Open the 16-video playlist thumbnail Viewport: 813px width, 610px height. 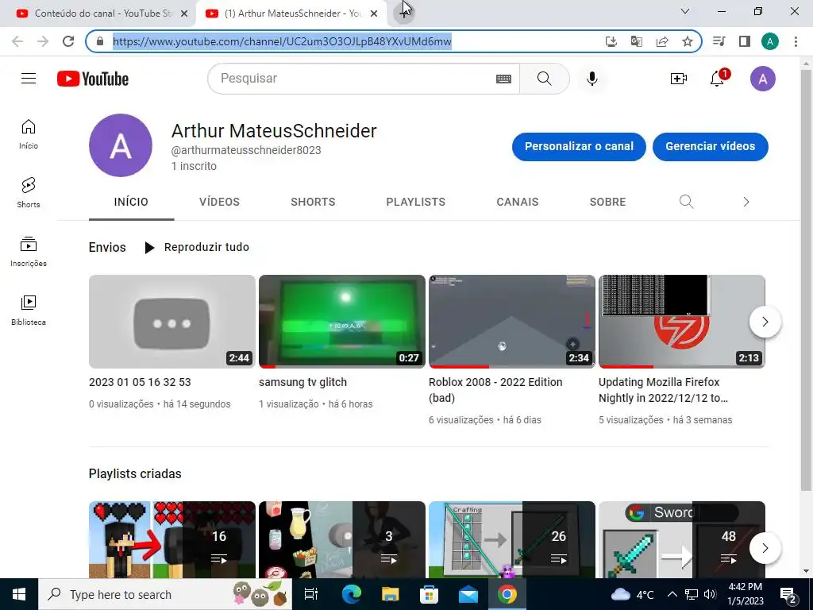coord(172,539)
